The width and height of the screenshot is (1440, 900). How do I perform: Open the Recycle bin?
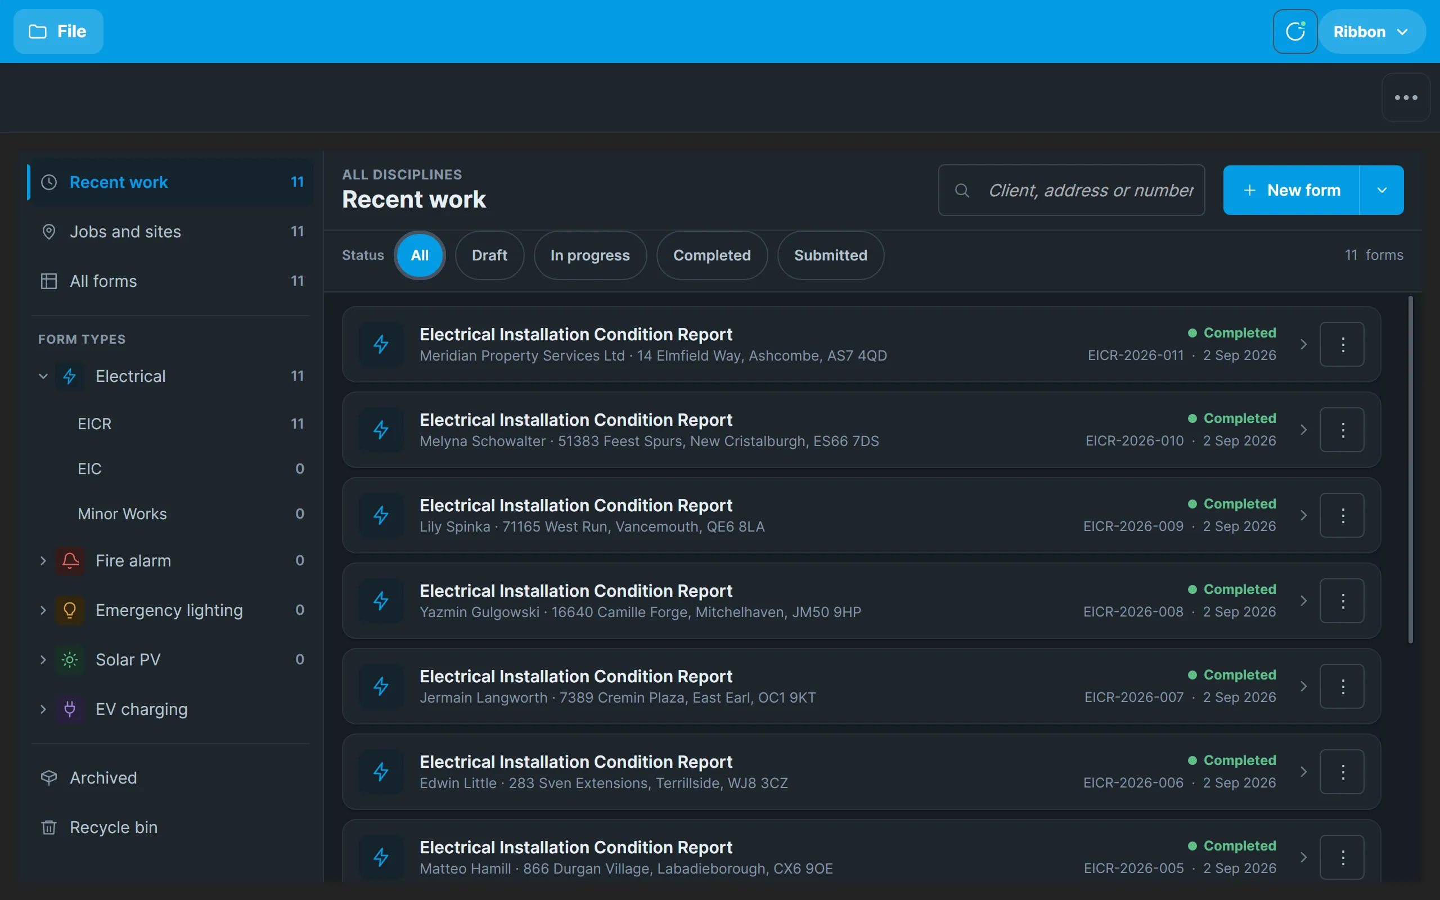pyautogui.click(x=171, y=827)
